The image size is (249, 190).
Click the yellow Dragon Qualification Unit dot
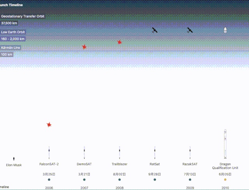coord(225,180)
